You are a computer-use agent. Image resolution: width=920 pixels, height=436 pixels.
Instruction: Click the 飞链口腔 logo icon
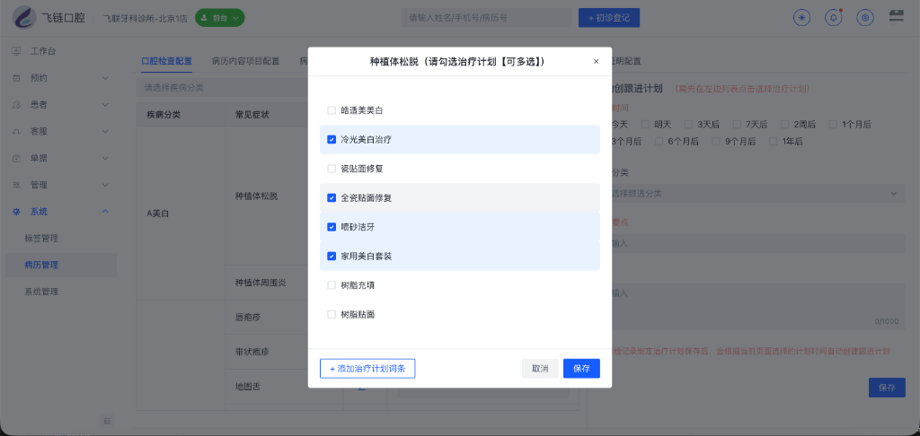point(24,18)
